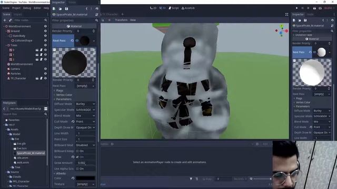
Task: Revert the Albedo Color property
Action: point(73,178)
